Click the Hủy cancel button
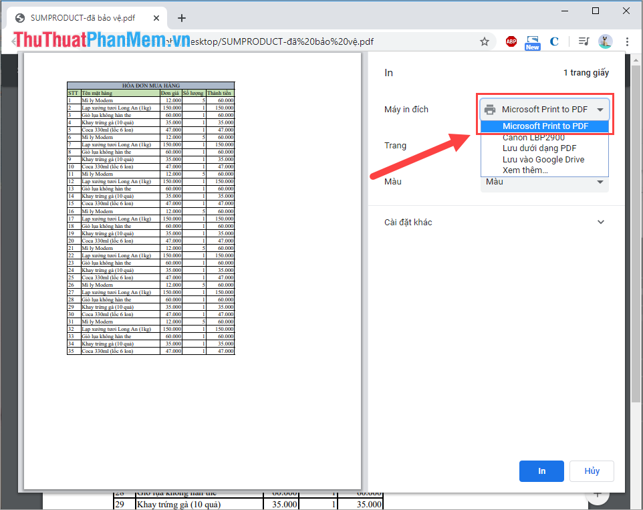 (592, 471)
